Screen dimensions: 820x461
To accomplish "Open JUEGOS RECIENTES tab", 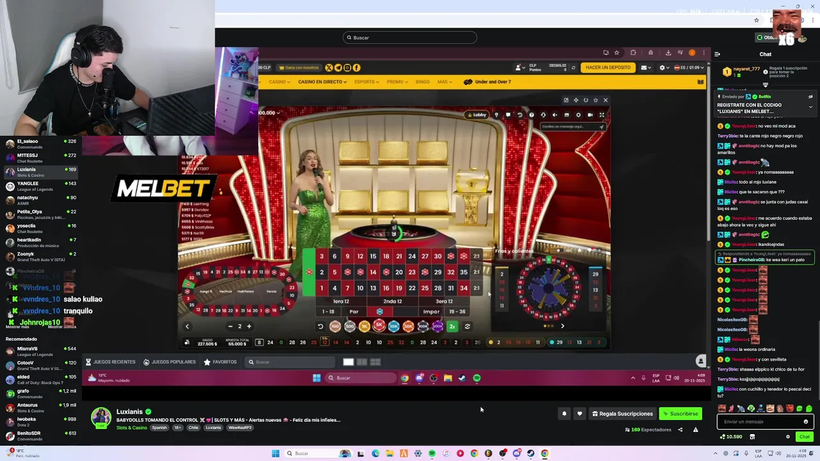I will click(110, 362).
